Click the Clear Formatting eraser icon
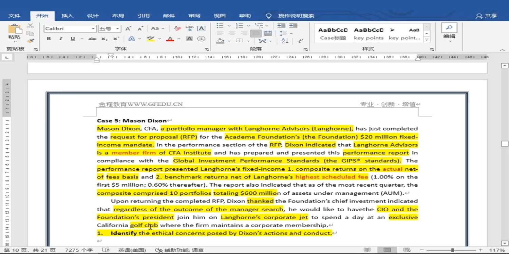509x254 pixels. 177,29
